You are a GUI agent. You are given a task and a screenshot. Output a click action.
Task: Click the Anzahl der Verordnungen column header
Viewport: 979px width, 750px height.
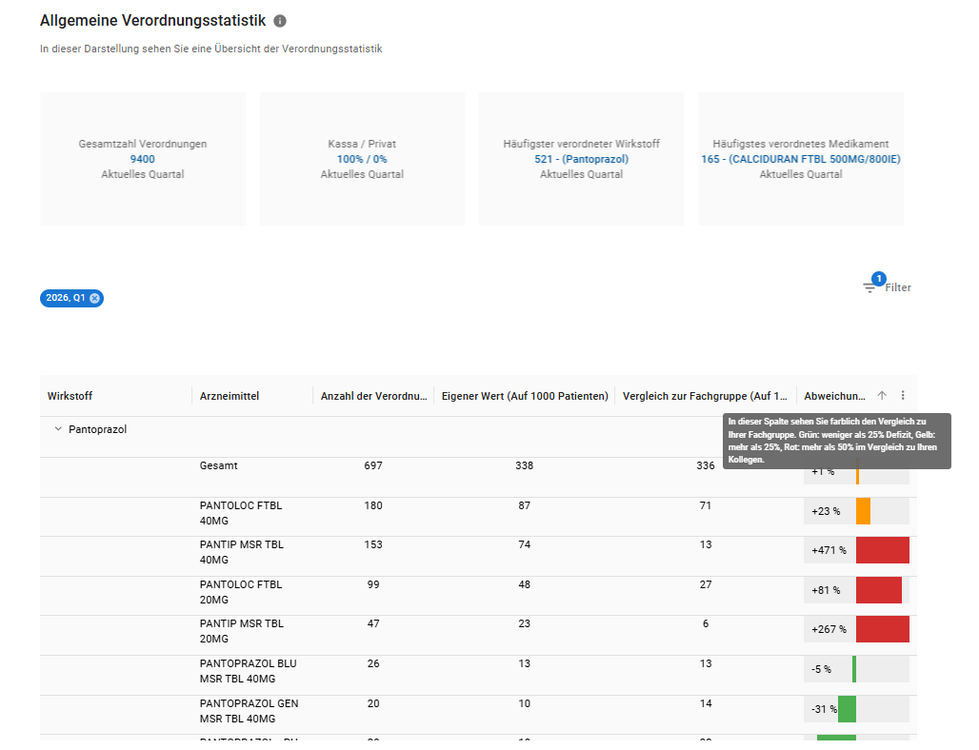coord(373,396)
